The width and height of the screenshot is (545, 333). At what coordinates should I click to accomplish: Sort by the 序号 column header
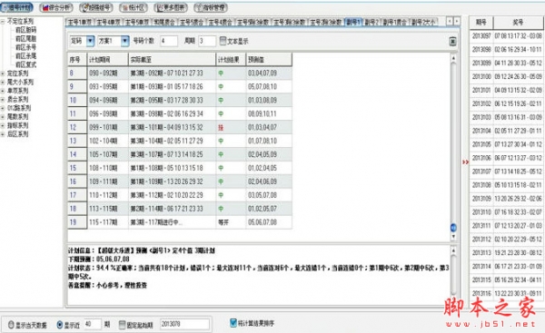[77, 60]
